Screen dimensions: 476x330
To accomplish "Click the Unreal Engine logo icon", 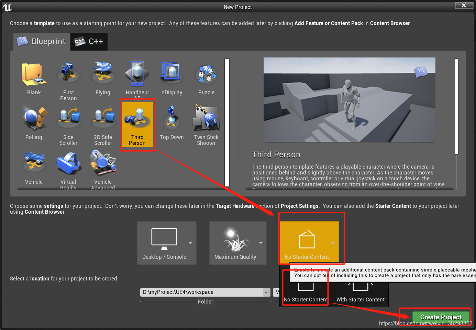I will tap(7, 7).
